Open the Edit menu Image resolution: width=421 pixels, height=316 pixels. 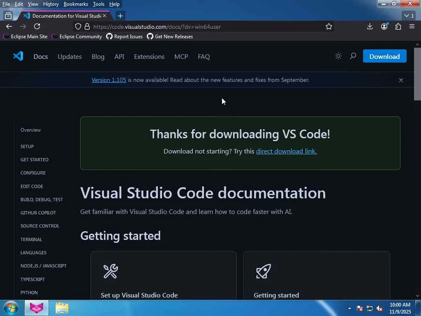[19, 4]
